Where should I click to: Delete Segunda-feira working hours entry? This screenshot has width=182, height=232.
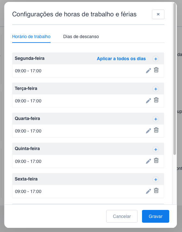pos(156,70)
